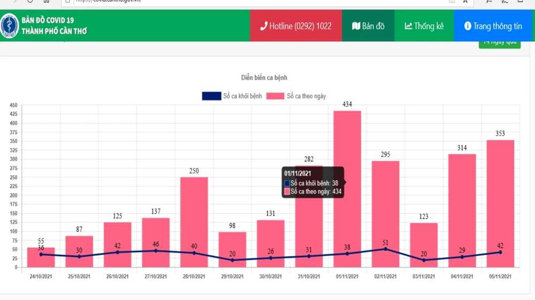Click the browser favorites star icon

pyautogui.click(x=465, y=2)
